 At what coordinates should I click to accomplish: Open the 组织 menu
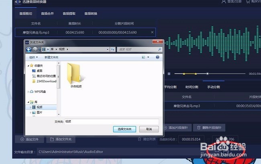[33, 57]
